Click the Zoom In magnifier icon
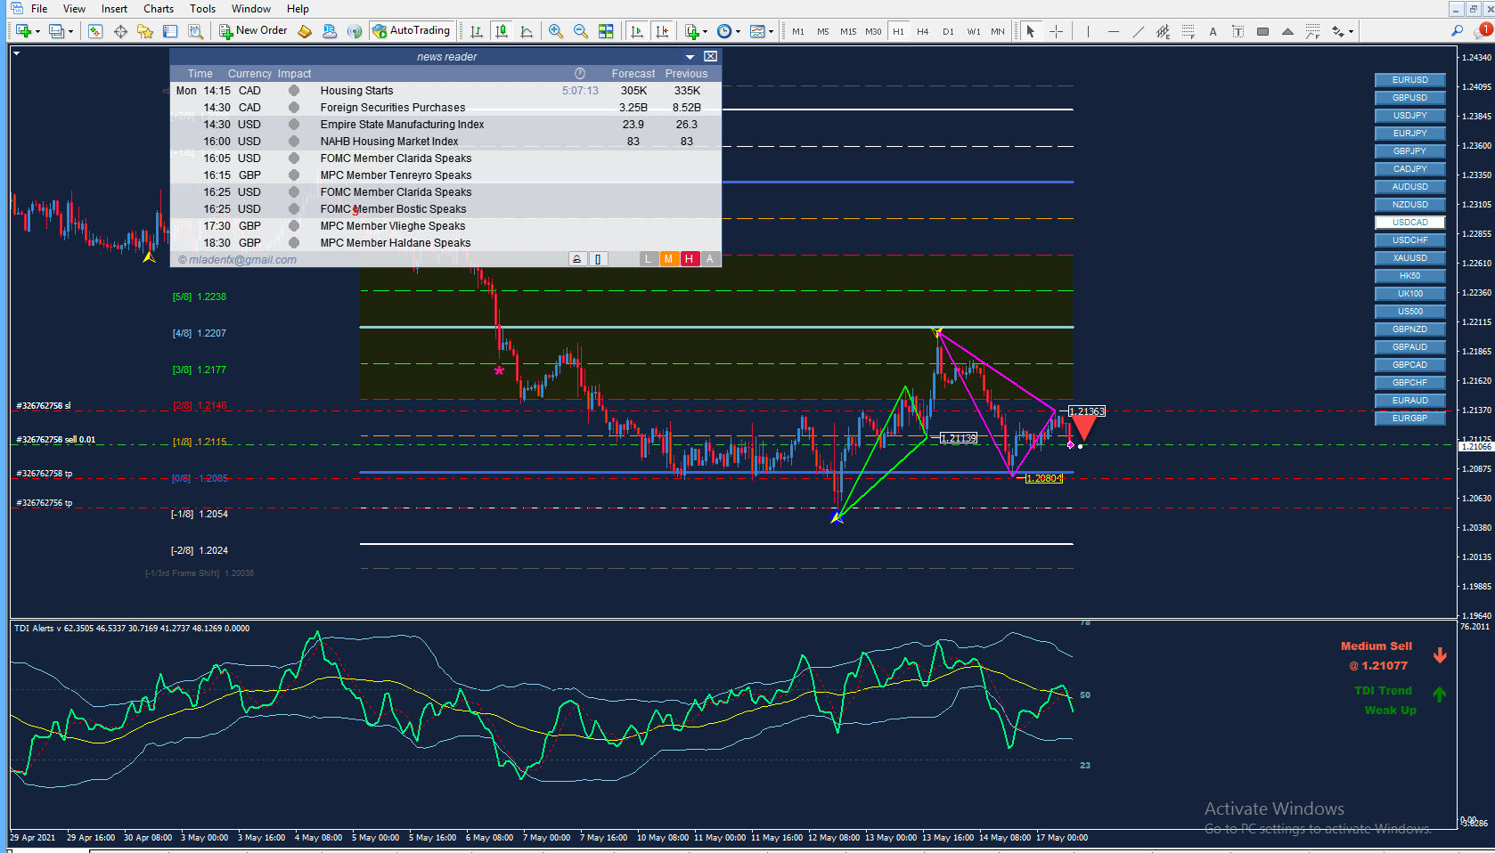Image resolution: width=1495 pixels, height=853 pixels. click(x=556, y=31)
